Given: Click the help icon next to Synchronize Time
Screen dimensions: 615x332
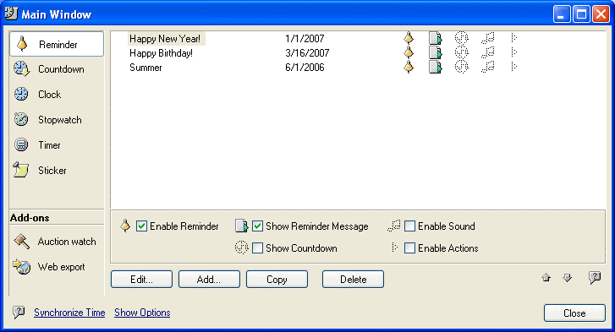Looking at the screenshot, I should (x=19, y=312).
